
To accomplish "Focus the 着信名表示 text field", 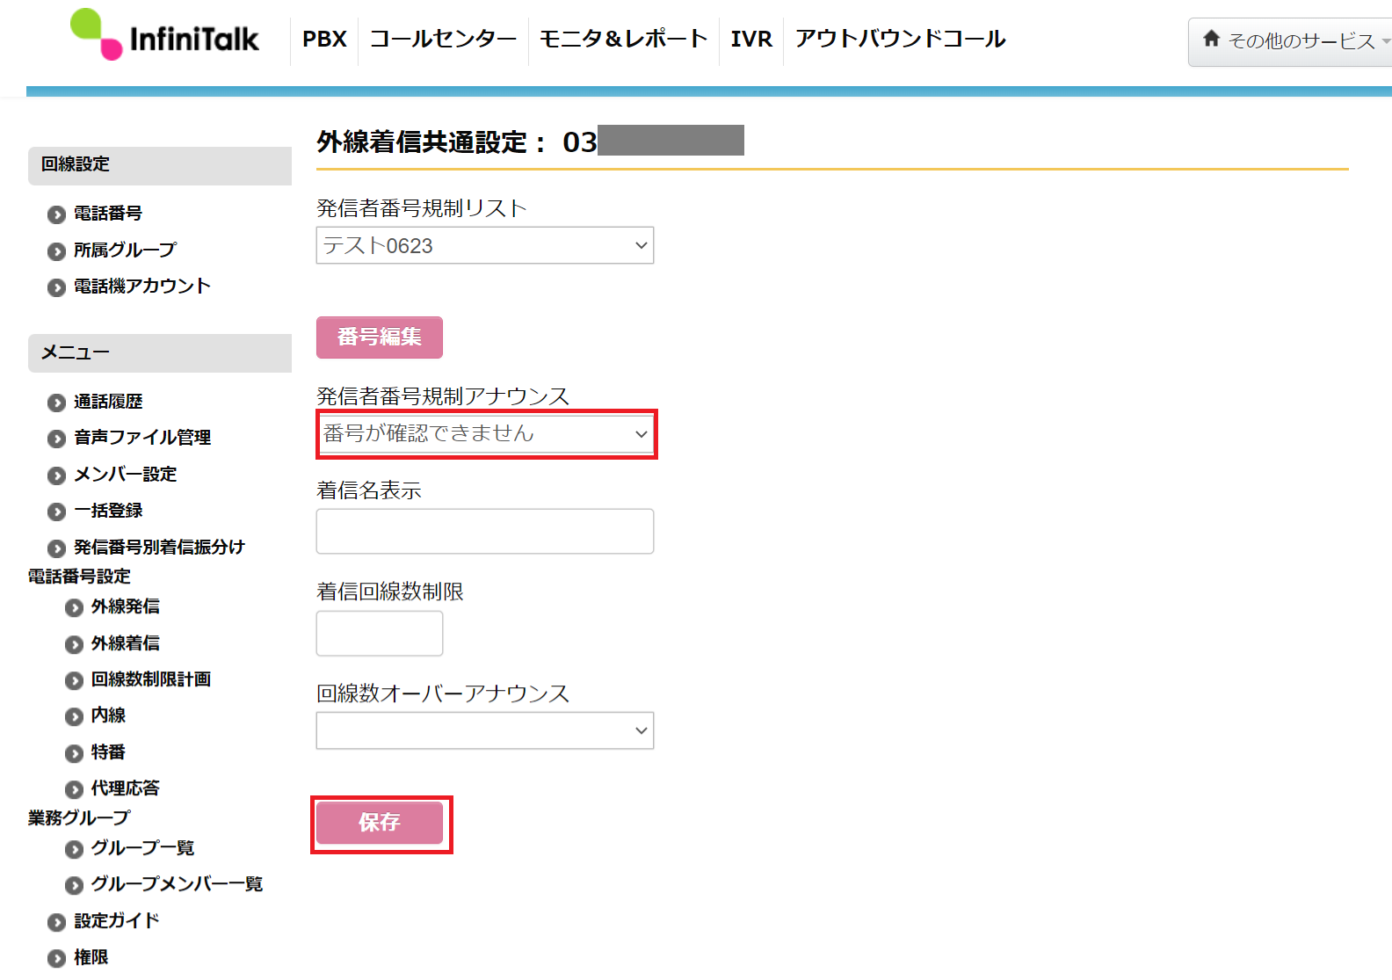I will coord(485,531).
